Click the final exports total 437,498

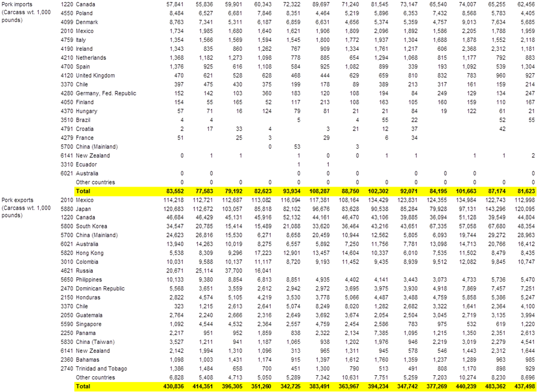click(x=523, y=386)
